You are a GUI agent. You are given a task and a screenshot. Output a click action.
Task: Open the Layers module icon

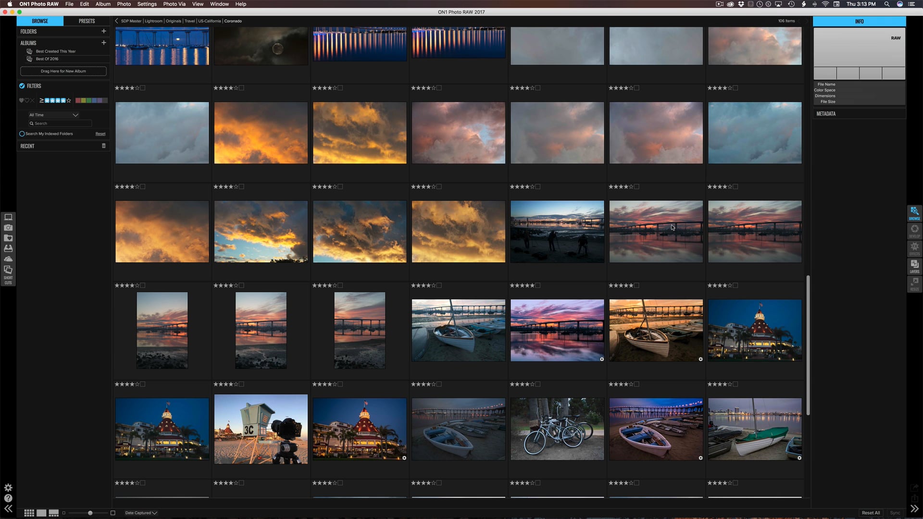tap(914, 266)
